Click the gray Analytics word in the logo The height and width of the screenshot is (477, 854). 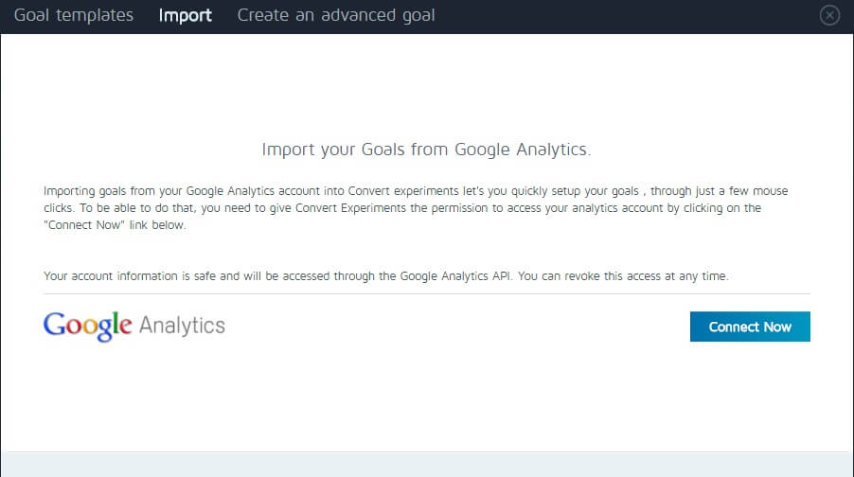click(182, 327)
